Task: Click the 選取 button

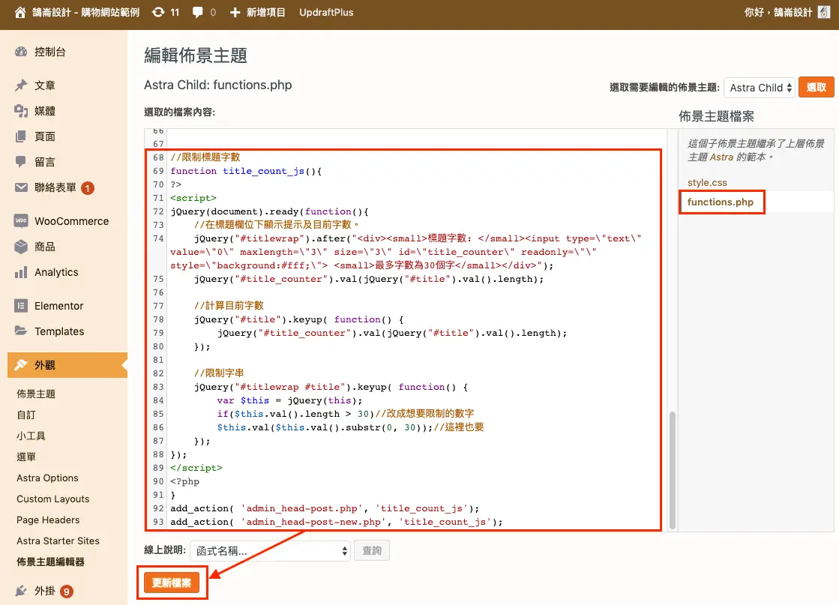Action: pyautogui.click(x=816, y=87)
